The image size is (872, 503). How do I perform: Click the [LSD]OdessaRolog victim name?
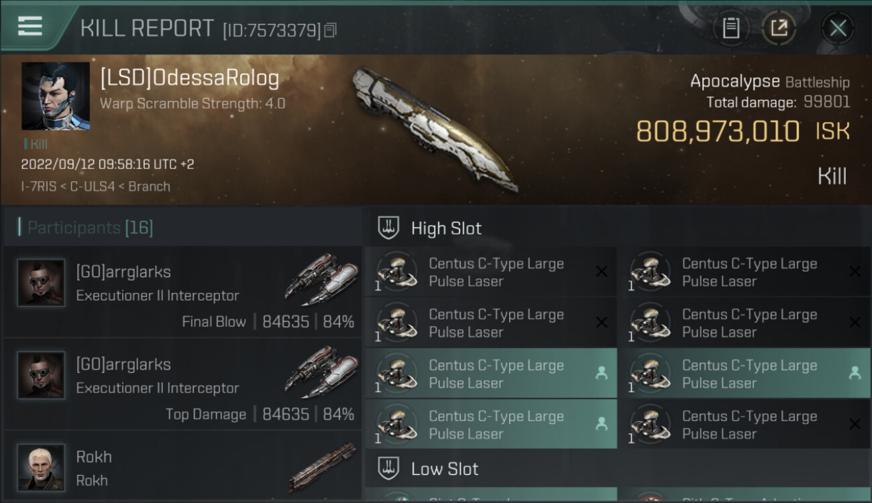coord(189,78)
